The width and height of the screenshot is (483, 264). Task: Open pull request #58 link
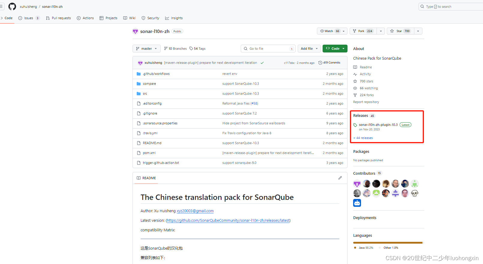[254, 103]
